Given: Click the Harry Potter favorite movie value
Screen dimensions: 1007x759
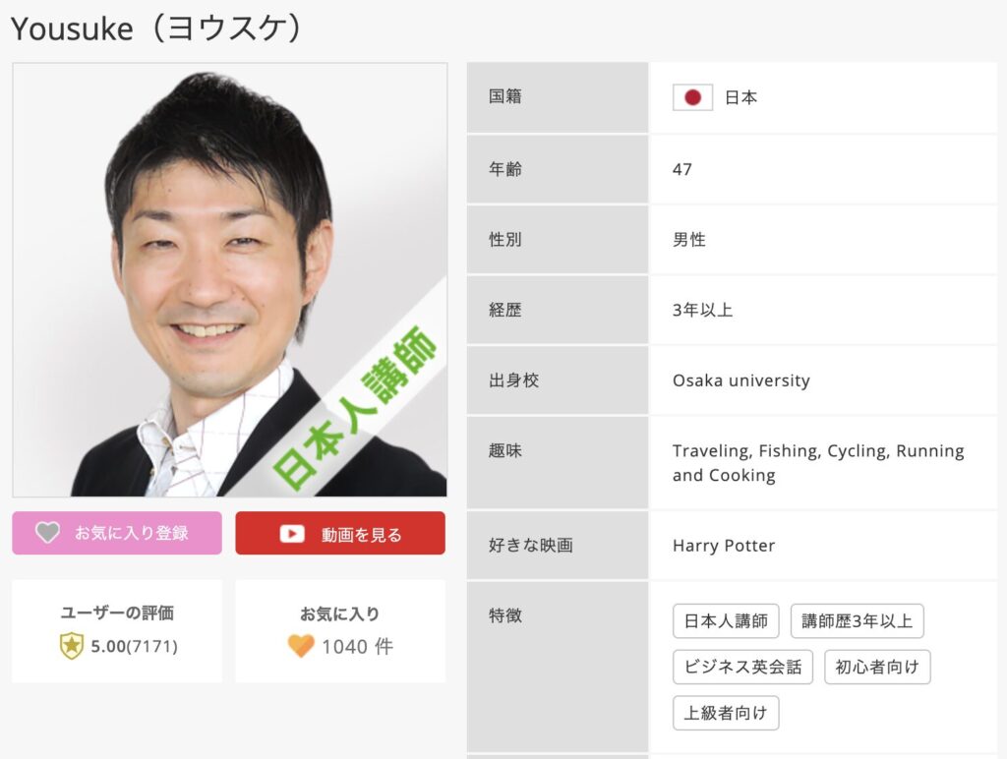Looking at the screenshot, I should pos(724,546).
